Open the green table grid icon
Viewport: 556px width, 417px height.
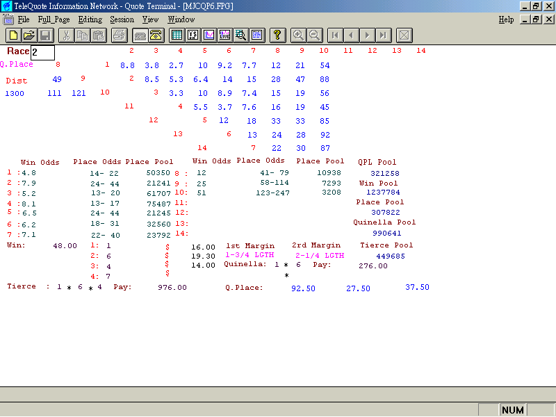click(x=177, y=35)
